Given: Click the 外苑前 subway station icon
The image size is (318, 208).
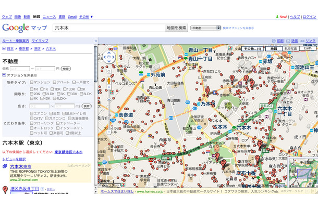Looking at the screenshot, I should 149,75.
